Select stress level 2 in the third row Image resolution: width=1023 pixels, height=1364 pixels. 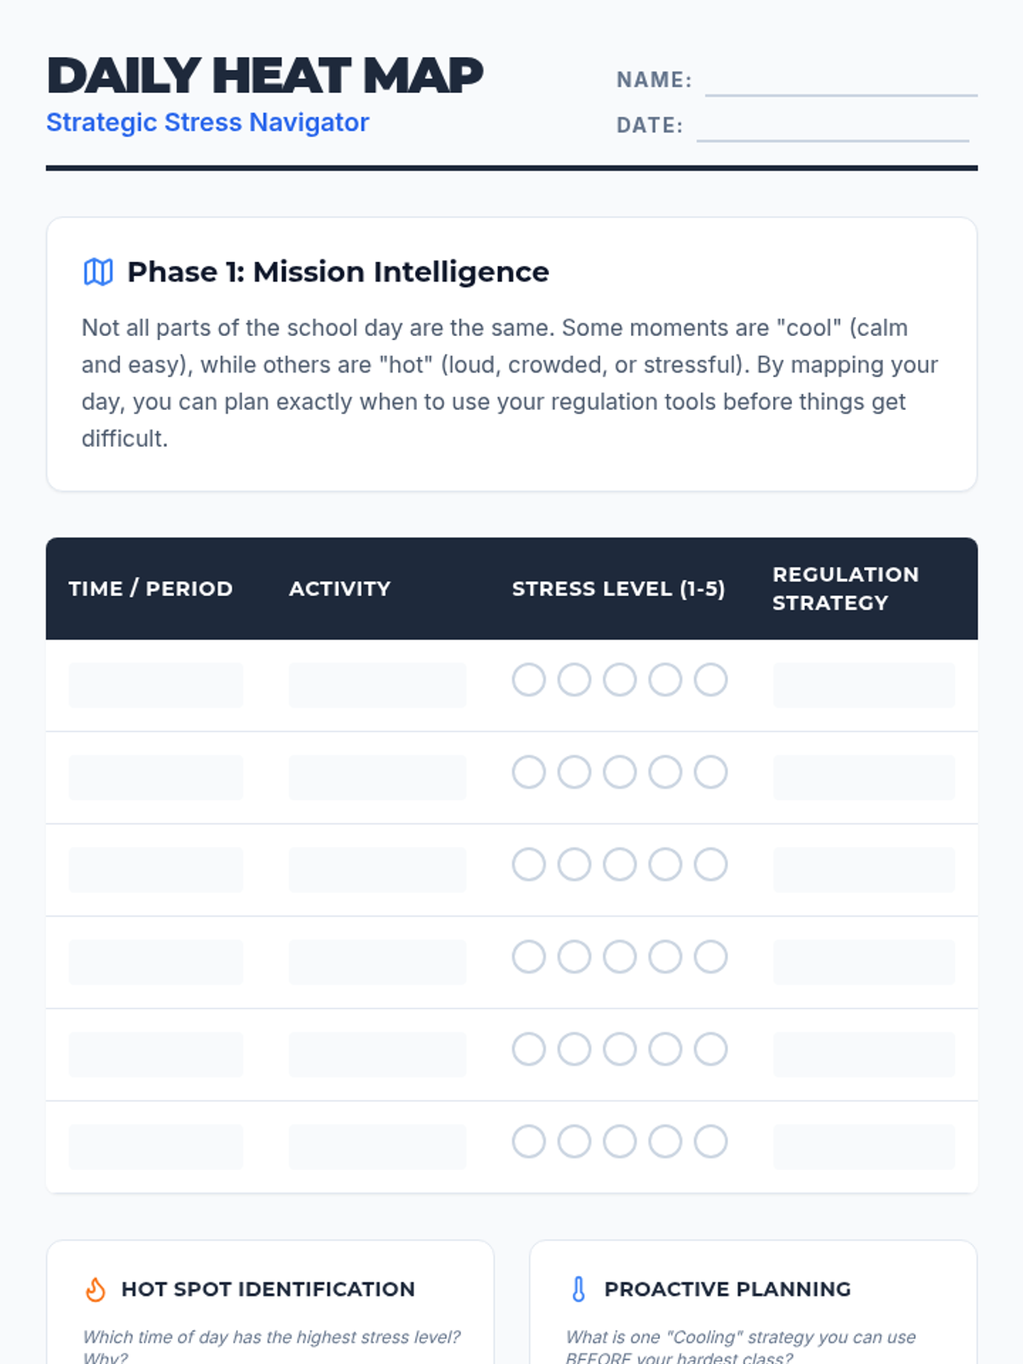pyautogui.click(x=574, y=864)
